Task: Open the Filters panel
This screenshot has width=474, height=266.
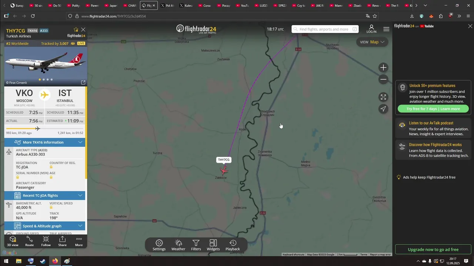Action: 196,245
